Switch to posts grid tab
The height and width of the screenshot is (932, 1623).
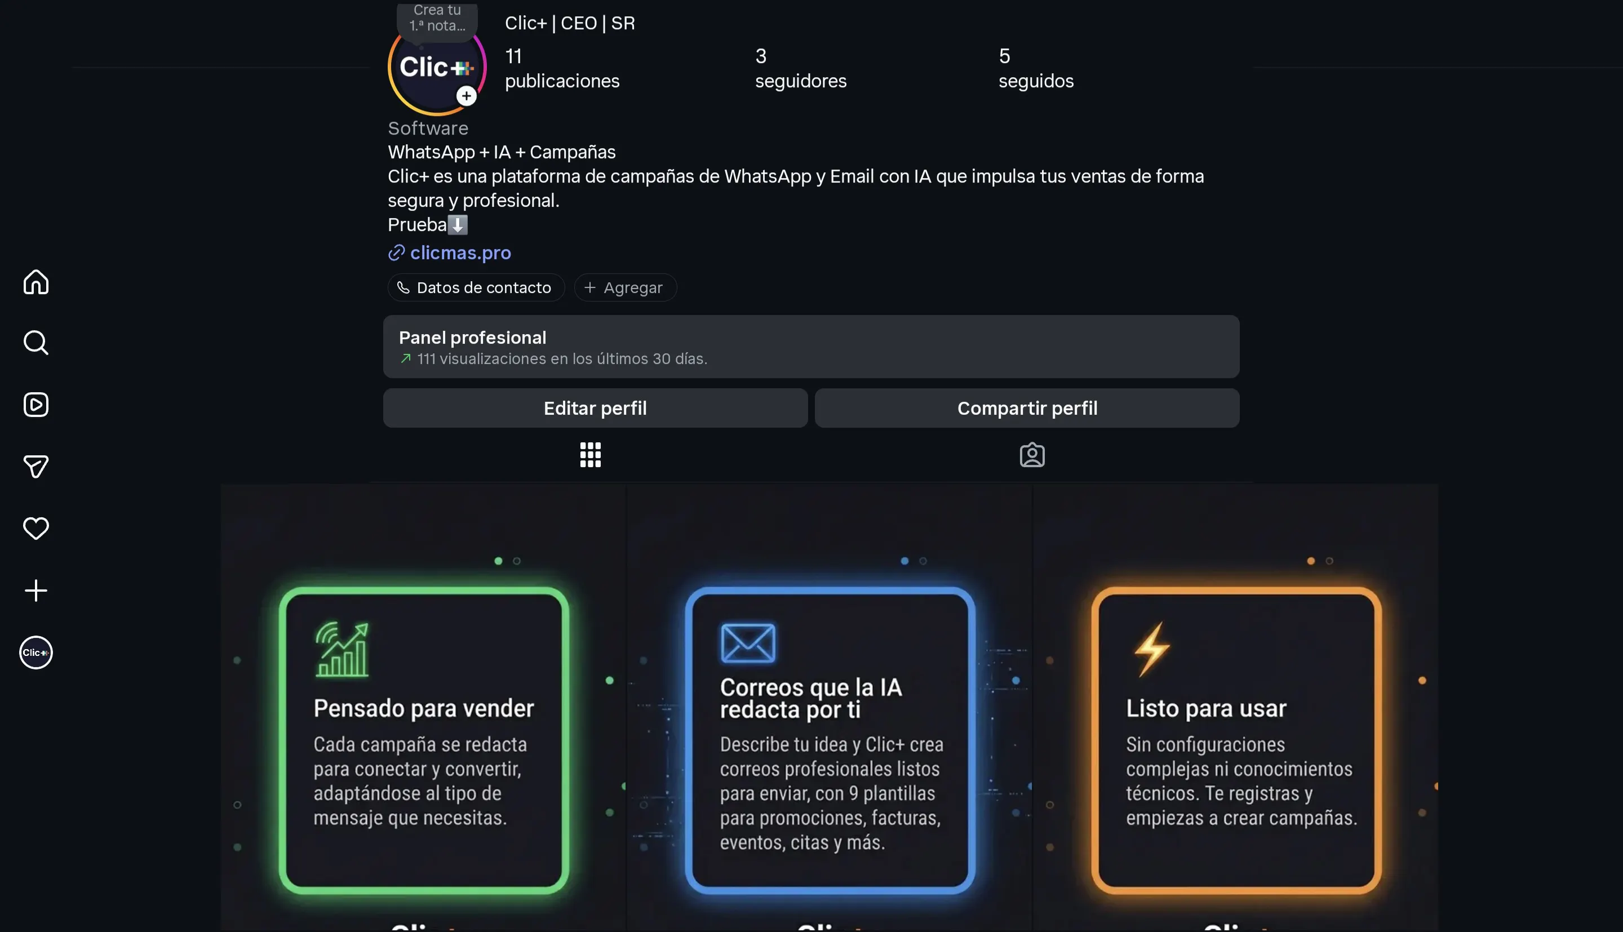[590, 455]
